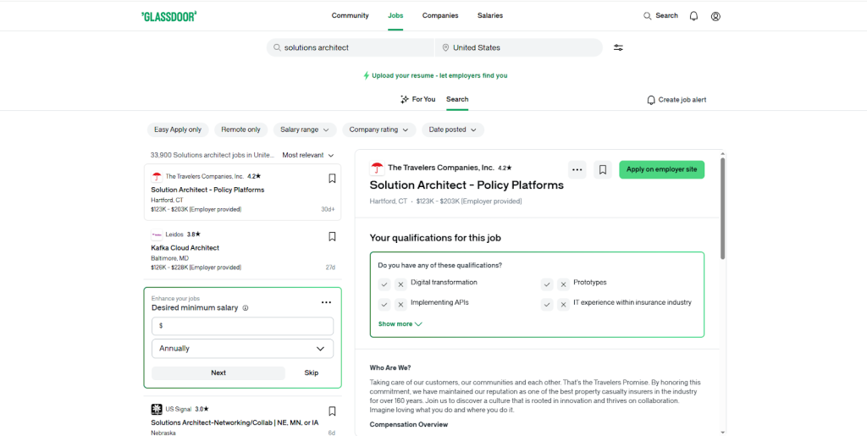Focus the United States location field
Viewport: 867px width, 436px height.
pos(519,47)
